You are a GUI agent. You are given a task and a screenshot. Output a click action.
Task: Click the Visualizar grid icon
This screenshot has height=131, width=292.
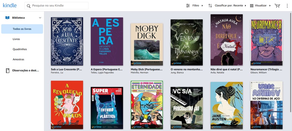pyautogui.click(x=252, y=6)
